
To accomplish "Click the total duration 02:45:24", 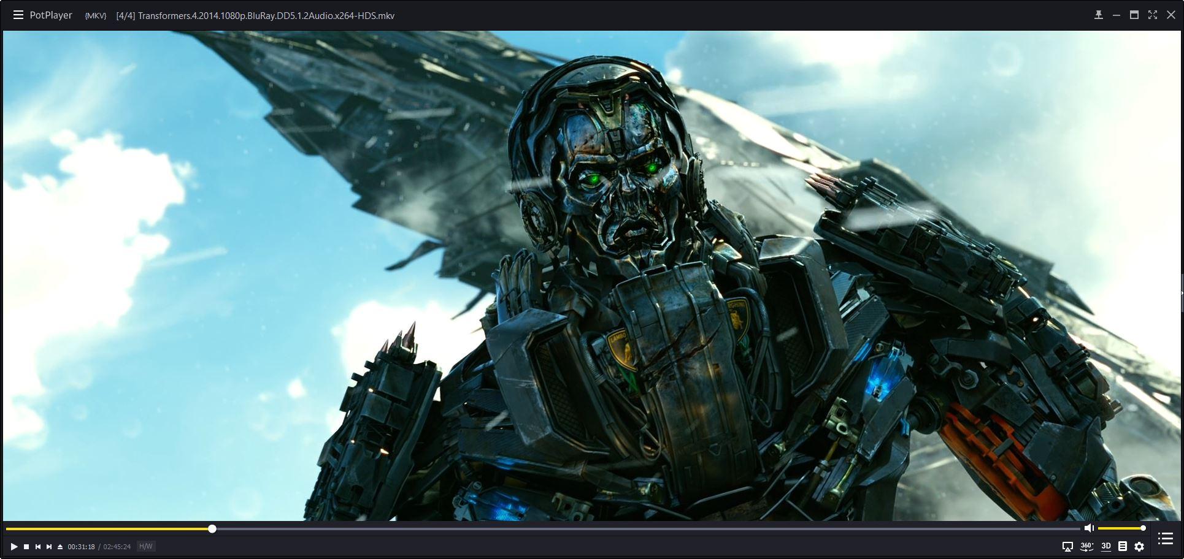I will tap(117, 547).
